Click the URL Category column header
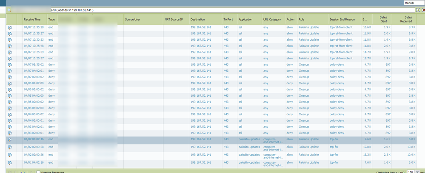 coord(271,20)
